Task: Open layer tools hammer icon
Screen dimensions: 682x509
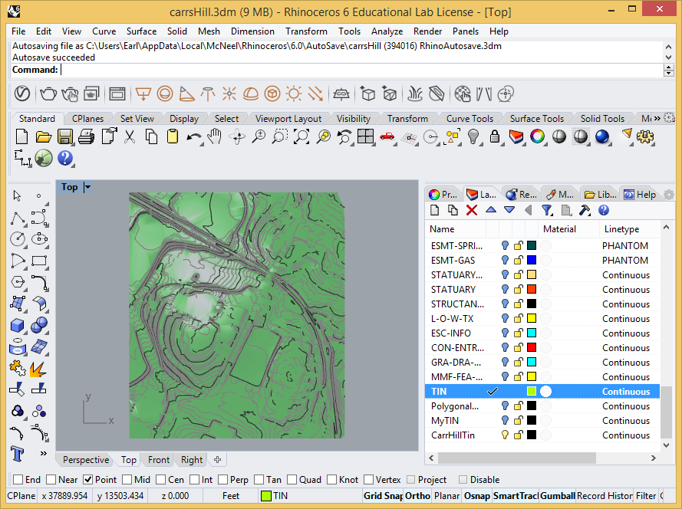Action: tap(585, 210)
